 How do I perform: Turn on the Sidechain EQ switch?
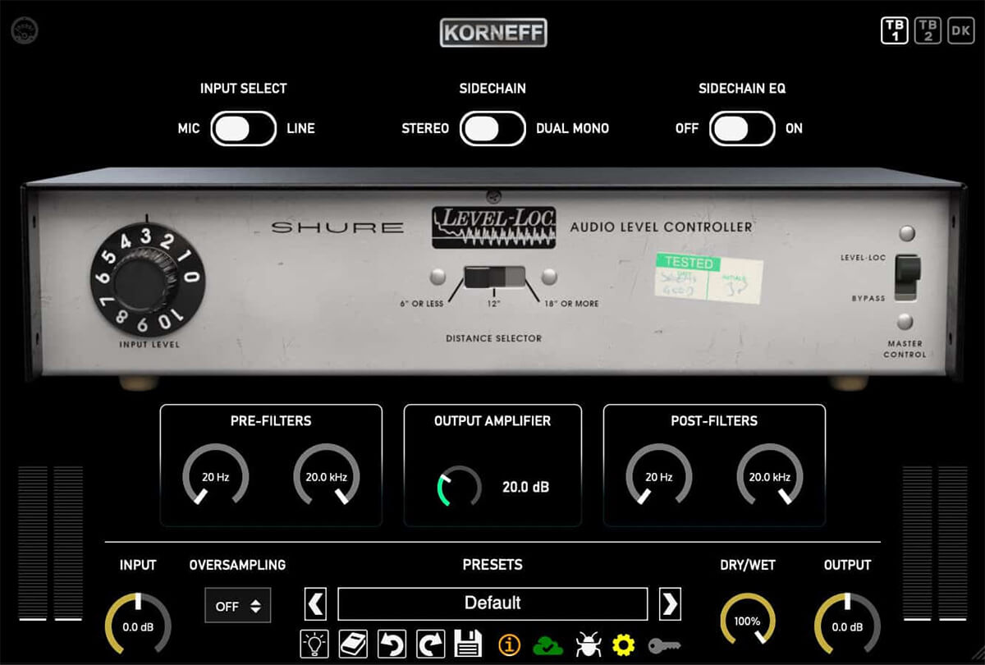pos(742,129)
